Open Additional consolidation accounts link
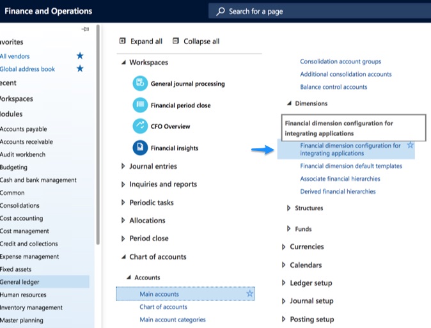The width and height of the screenshot is (431, 328). click(x=346, y=74)
